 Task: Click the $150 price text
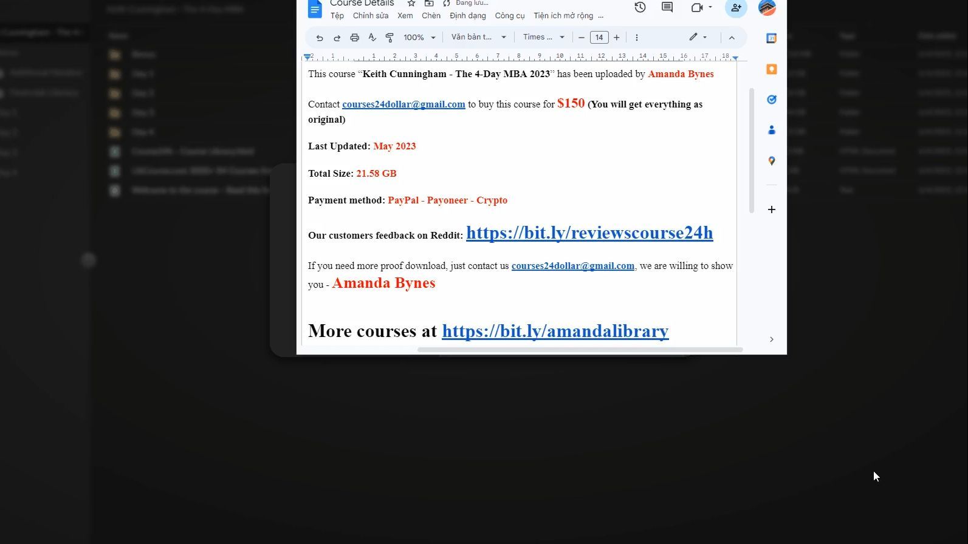click(x=571, y=103)
